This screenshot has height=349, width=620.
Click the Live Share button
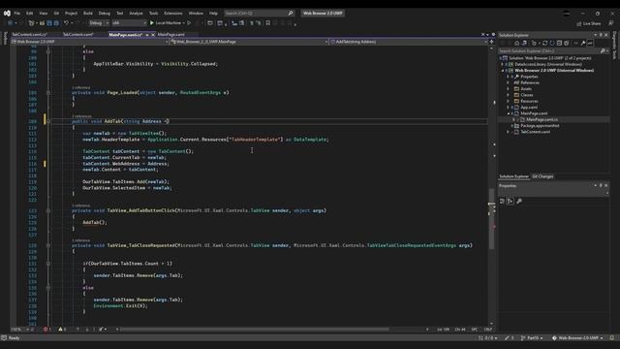tap(589, 23)
